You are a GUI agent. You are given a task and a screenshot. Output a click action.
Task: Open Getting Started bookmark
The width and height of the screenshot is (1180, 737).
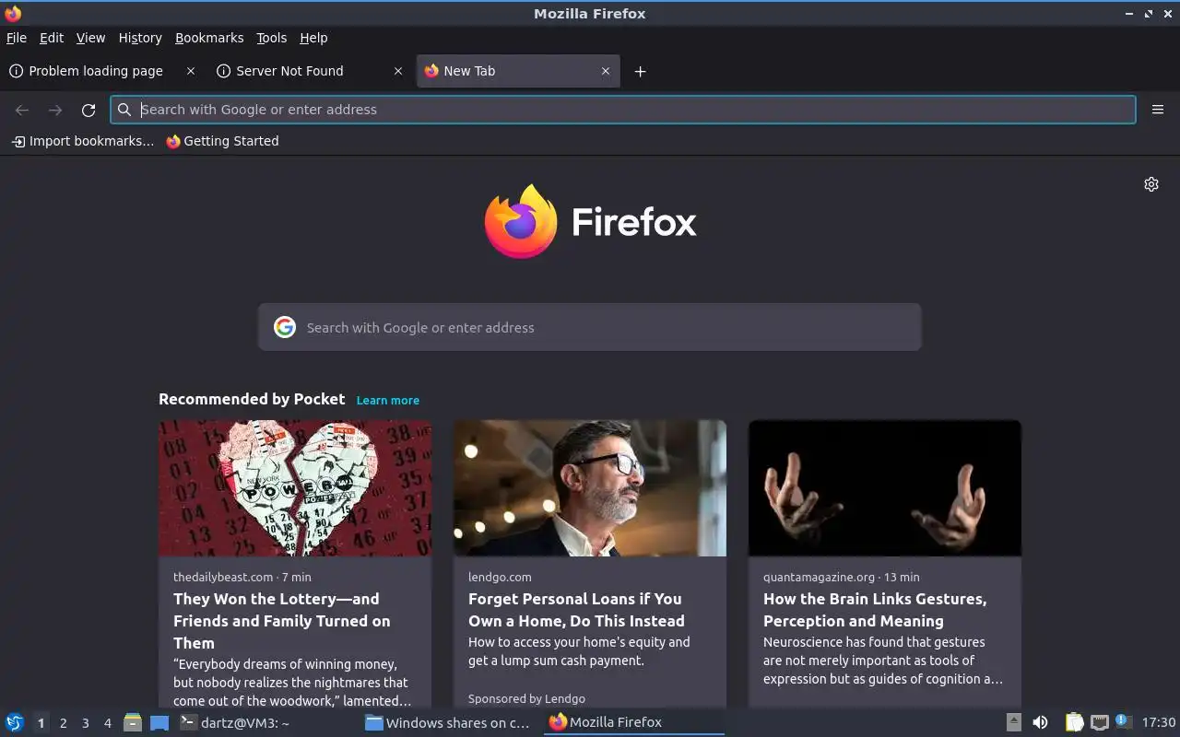[x=222, y=141]
